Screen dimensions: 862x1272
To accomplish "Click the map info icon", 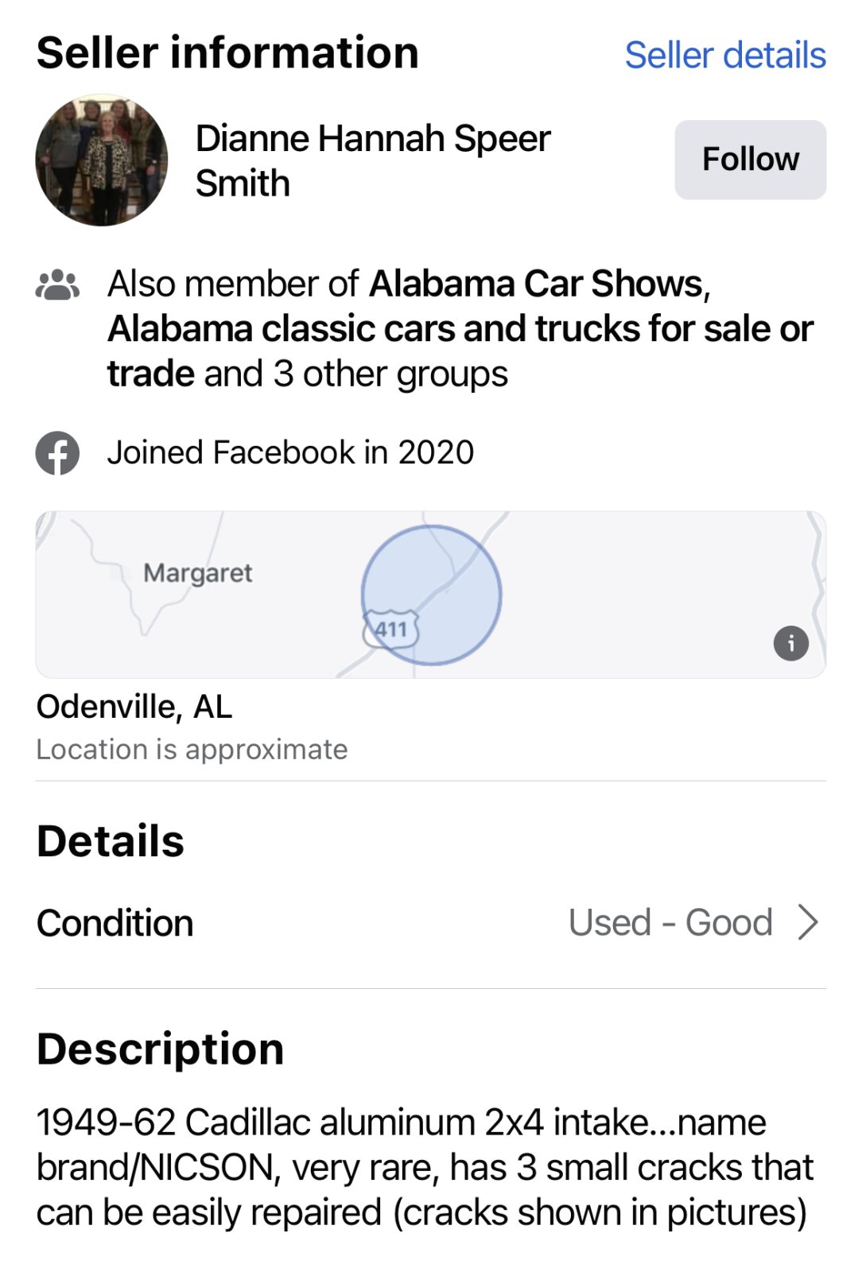I will (x=790, y=643).
